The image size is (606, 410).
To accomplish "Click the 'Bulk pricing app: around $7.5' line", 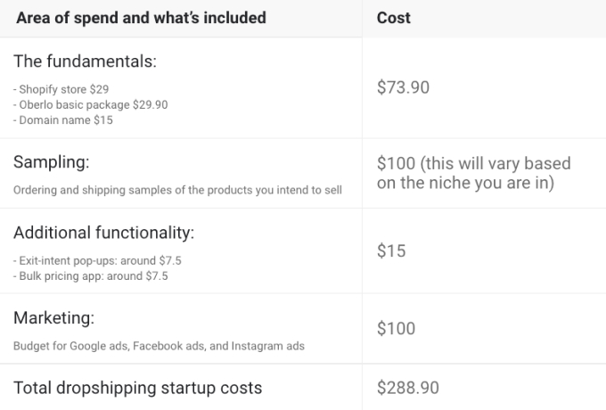I will coord(91,276).
